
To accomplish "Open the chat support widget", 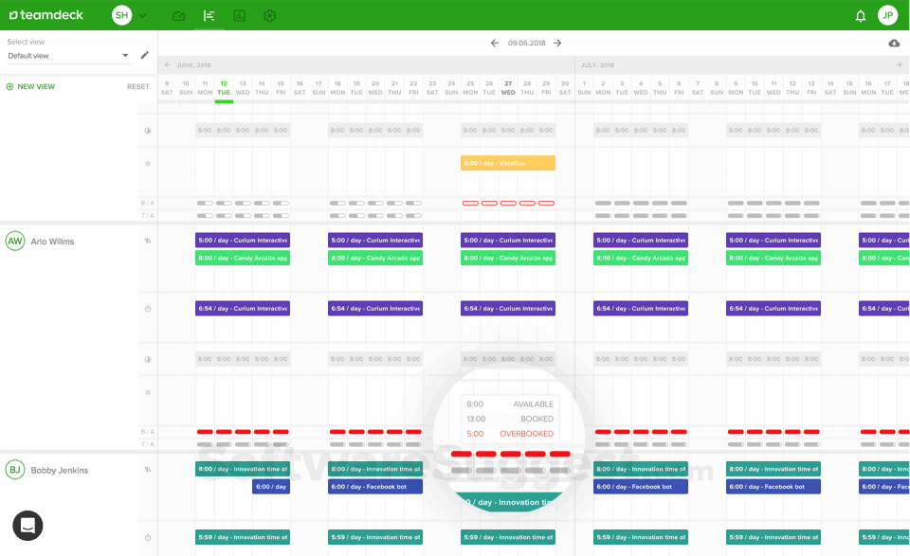I will [27, 526].
